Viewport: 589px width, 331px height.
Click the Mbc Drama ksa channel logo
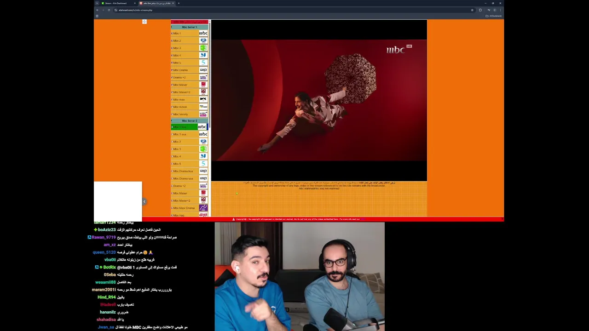coord(203,171)
